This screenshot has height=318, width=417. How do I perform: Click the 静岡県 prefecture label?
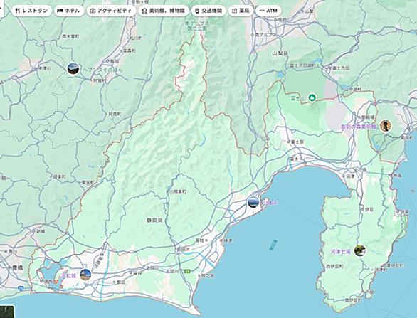tap(154, 220)
